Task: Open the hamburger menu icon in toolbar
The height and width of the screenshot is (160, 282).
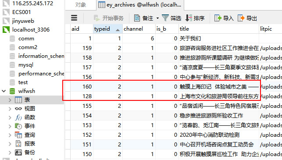Action: 74,18
